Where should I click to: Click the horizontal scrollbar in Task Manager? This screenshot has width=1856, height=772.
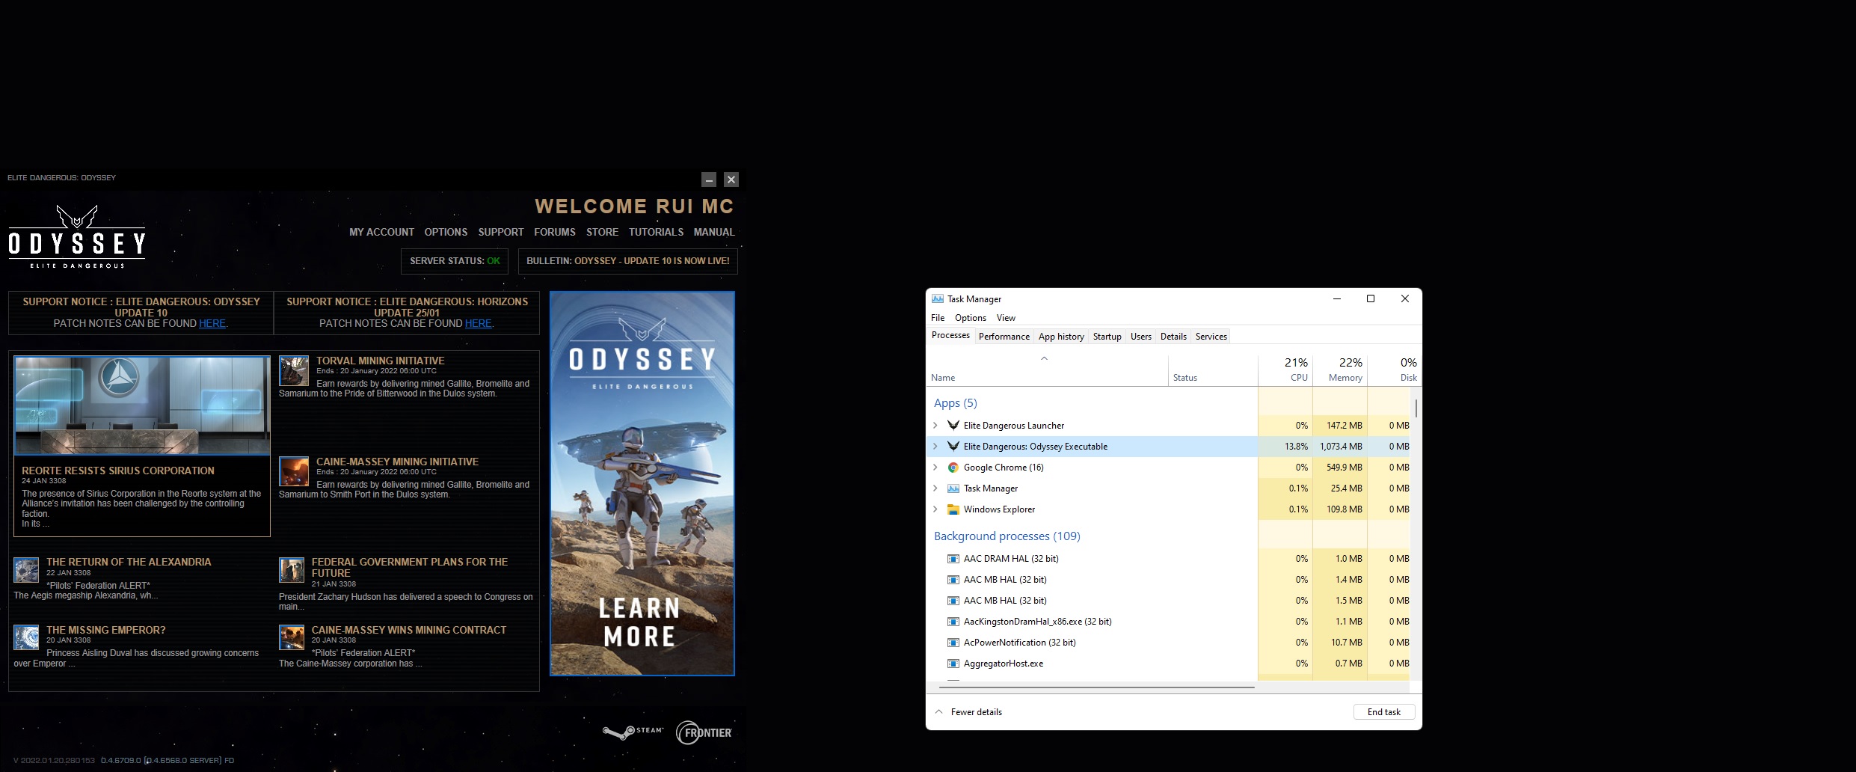click(x=1097, y=687)
